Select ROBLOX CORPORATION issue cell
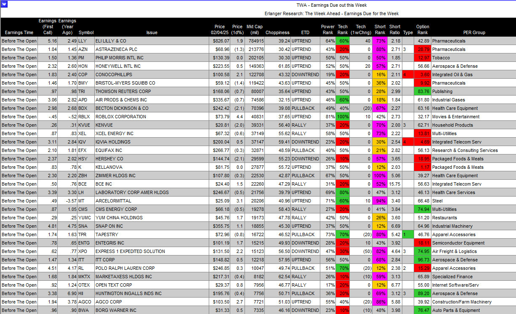This screenshot has width=516, height=314. (x=152, y=117)
